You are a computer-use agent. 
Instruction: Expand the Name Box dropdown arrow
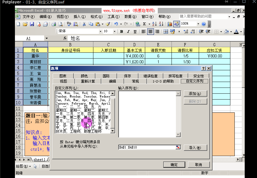tap(47, 38)
